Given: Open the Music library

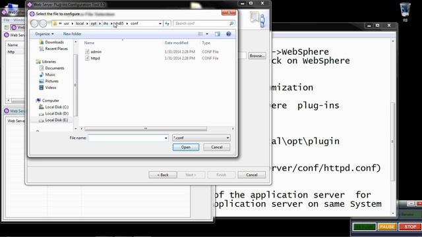Looking at the screenshot, I should 50,74.
